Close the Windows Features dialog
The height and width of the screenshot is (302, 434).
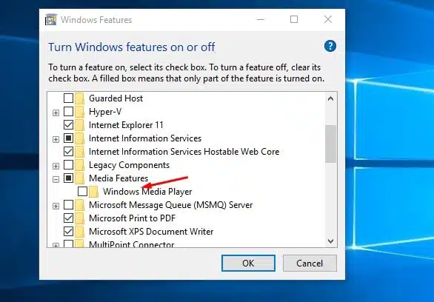pyautogui.click(x=328, y=19)
